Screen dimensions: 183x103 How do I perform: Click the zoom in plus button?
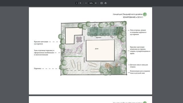pyautogui.click(x=96, y=3)
